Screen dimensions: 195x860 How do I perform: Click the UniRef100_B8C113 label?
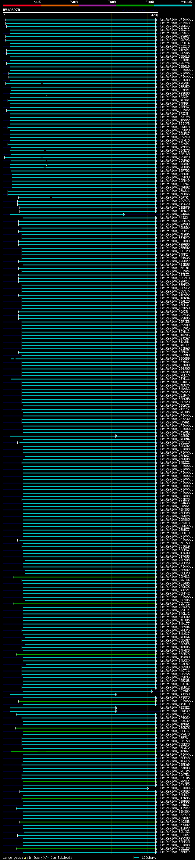175,442
